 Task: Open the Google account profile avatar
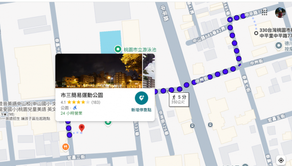pos(280,13)
